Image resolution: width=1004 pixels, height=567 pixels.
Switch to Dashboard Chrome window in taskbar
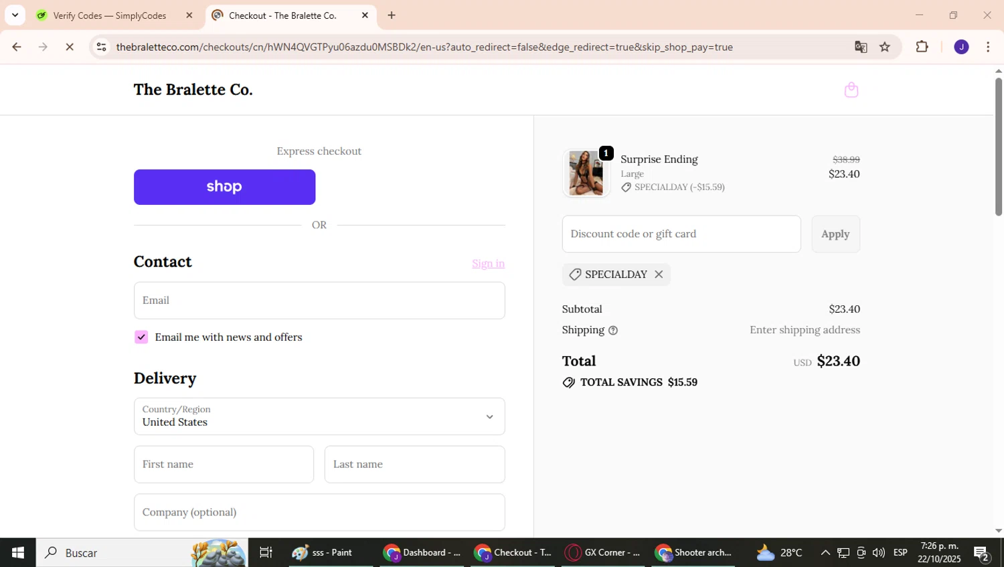pyautogui.click(x=422, y=552)
